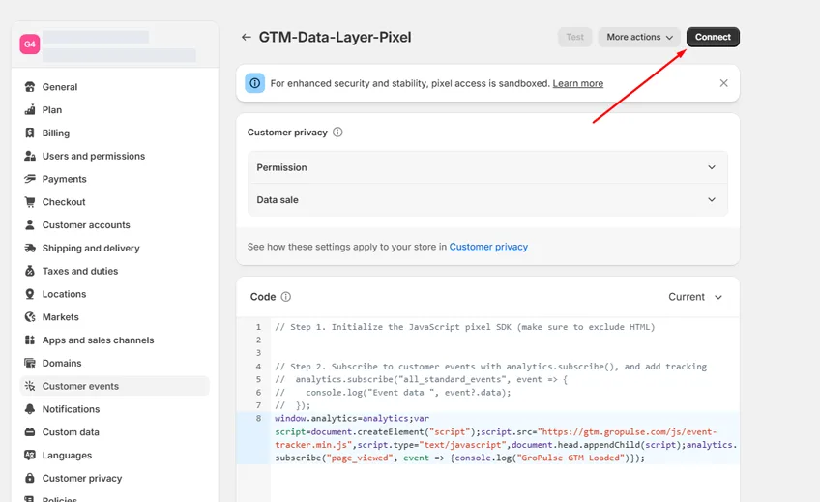The height and width of the screenshot is (502, 820).
Task: Open Domains menu item
Action: click(x=114, y=363)
